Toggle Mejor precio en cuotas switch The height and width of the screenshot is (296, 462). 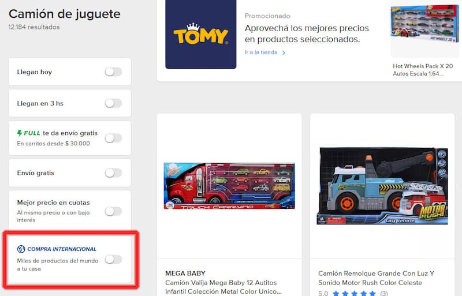[113, 211]
